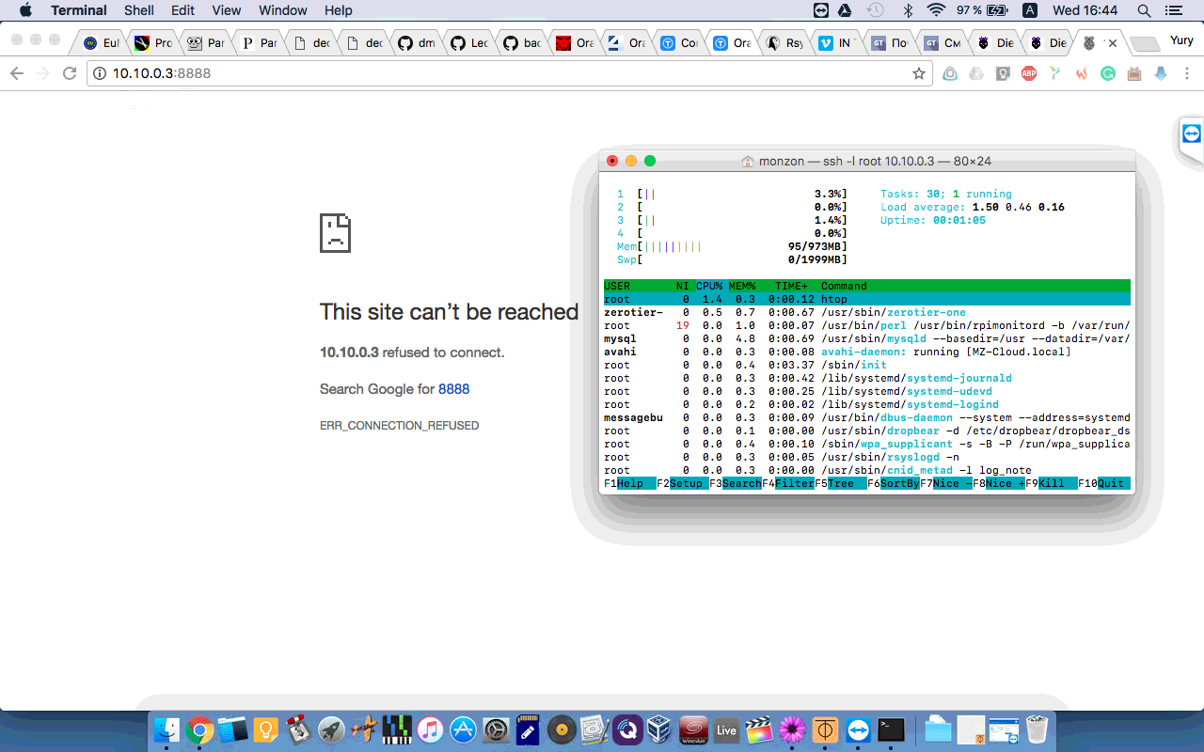Open iTunes from the Dock

click(430, 729)
